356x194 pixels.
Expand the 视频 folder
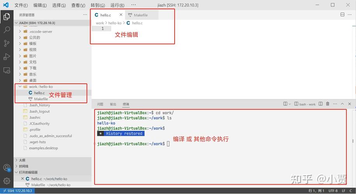pos(53,50)
